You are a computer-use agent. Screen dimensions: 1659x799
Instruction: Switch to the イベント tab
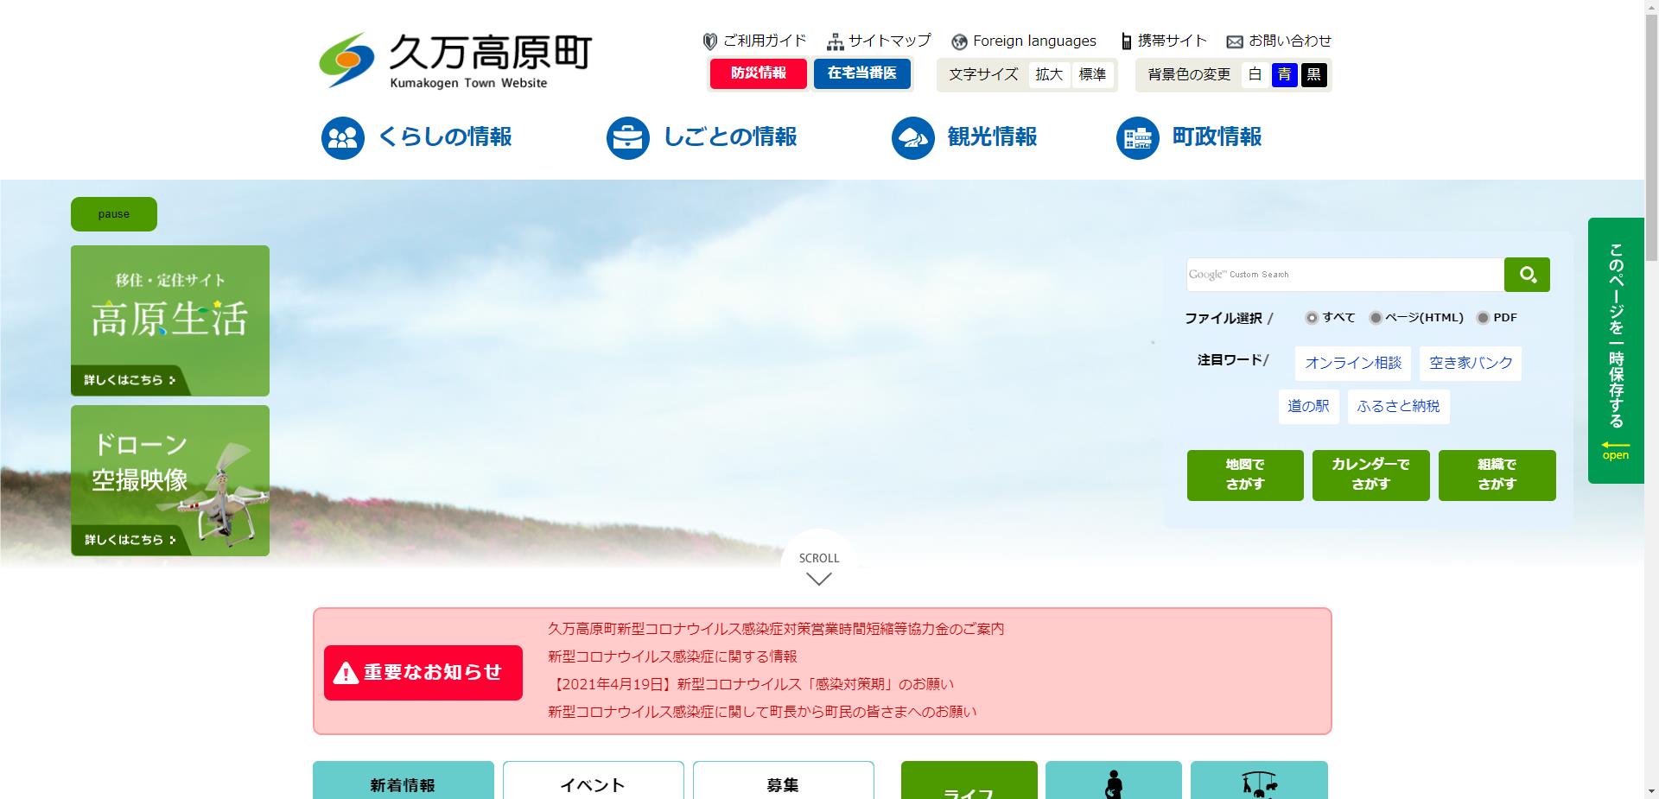coord(593,784)
